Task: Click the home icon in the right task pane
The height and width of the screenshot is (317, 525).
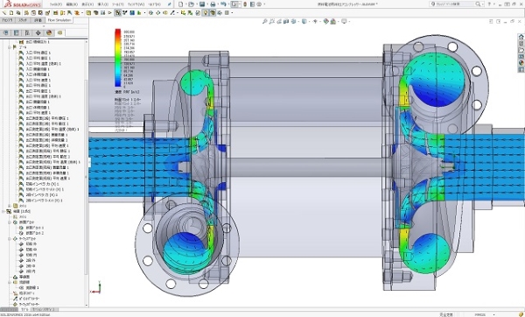Action: [x=521, y=37]
